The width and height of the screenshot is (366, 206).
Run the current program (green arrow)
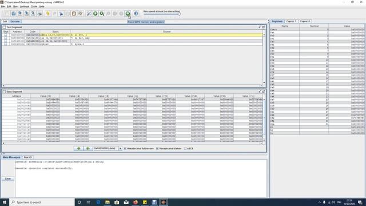coord(96,14)
